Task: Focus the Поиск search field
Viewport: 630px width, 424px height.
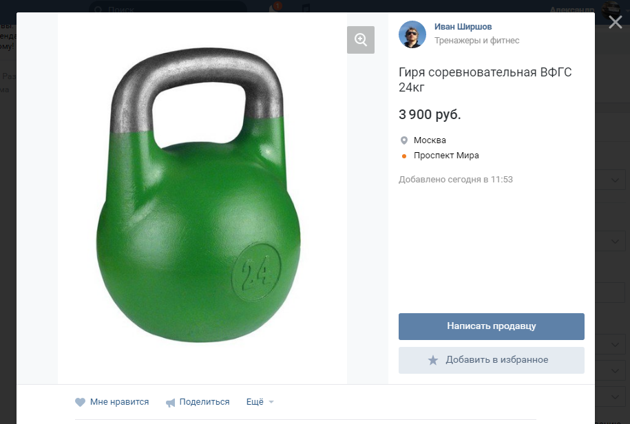Action: pos(168,8)
